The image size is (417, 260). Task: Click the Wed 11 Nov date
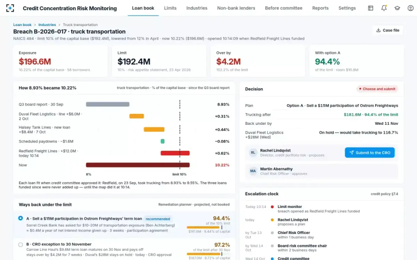(x=387, y=123)
